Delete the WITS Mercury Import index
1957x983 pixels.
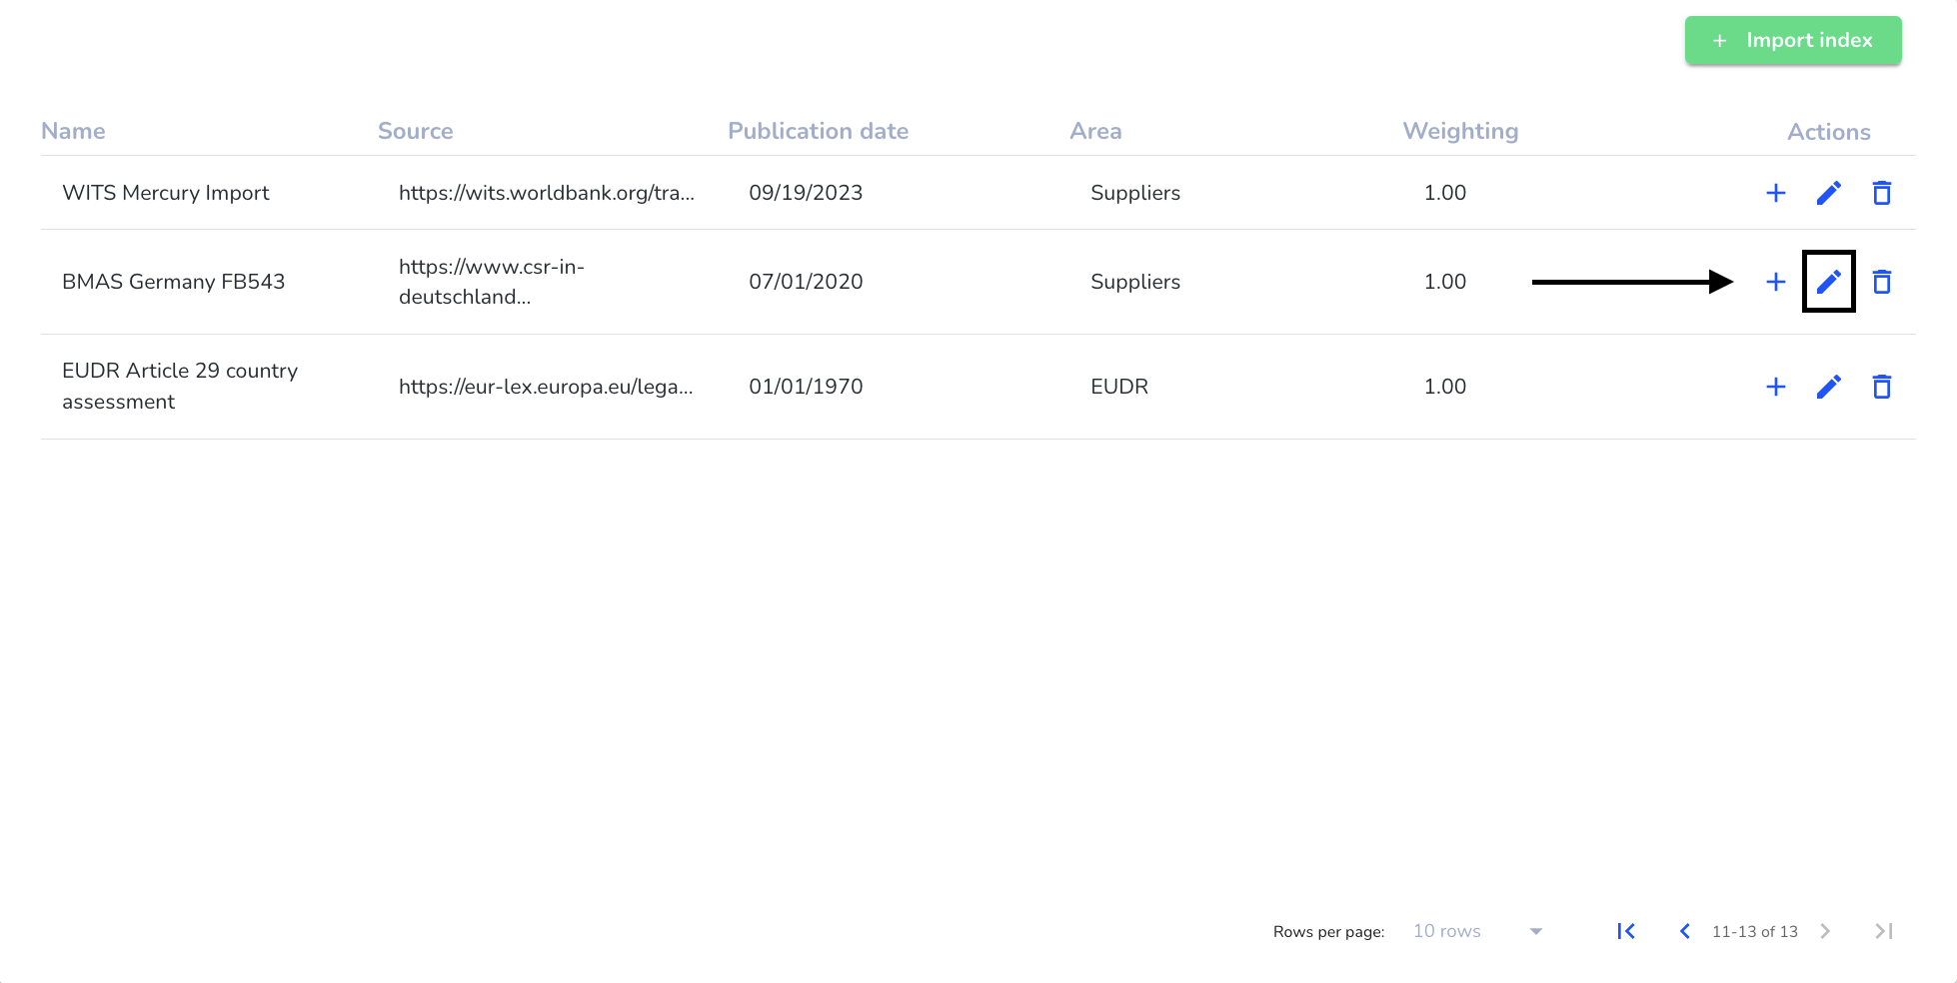(x=1881, y=193)
